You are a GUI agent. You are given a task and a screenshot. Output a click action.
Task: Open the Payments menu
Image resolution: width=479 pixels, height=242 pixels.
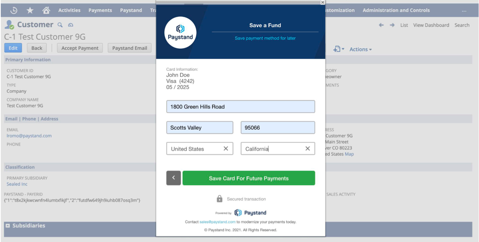100,10
